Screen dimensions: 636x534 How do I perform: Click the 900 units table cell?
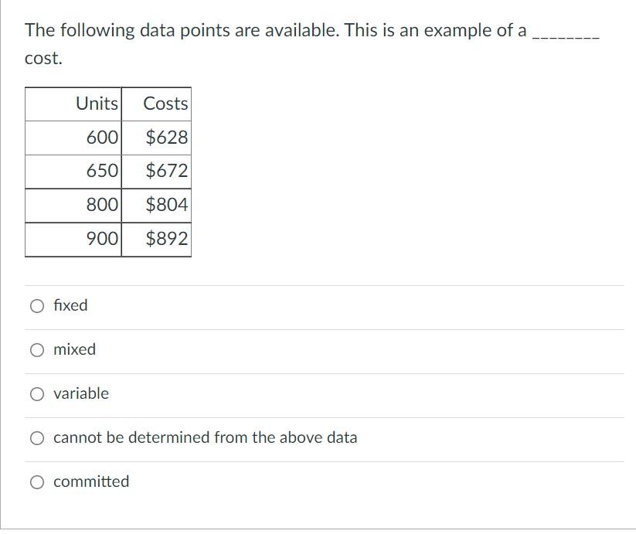[x=101, y=237]
